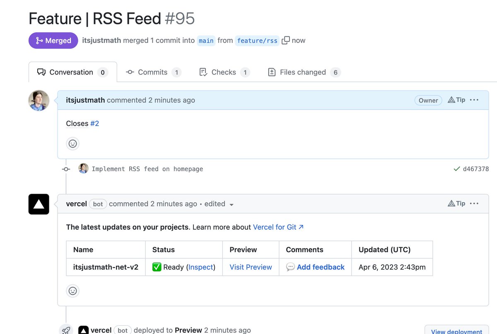The width and height of the screenshot is (497, 334).
Task: Click the green check status next to d467378
Action: pos(456,169)
